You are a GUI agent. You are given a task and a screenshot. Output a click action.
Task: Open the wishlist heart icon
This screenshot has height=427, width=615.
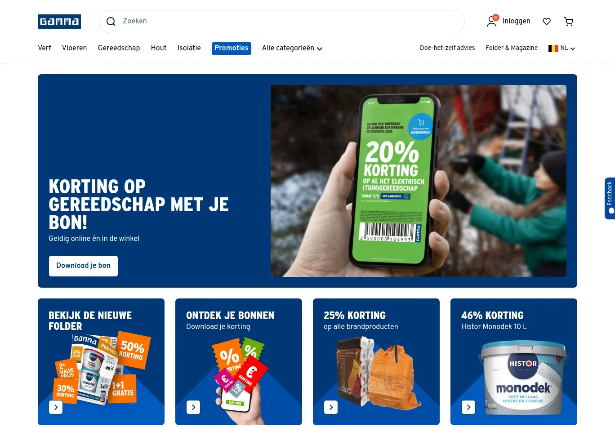547,22
